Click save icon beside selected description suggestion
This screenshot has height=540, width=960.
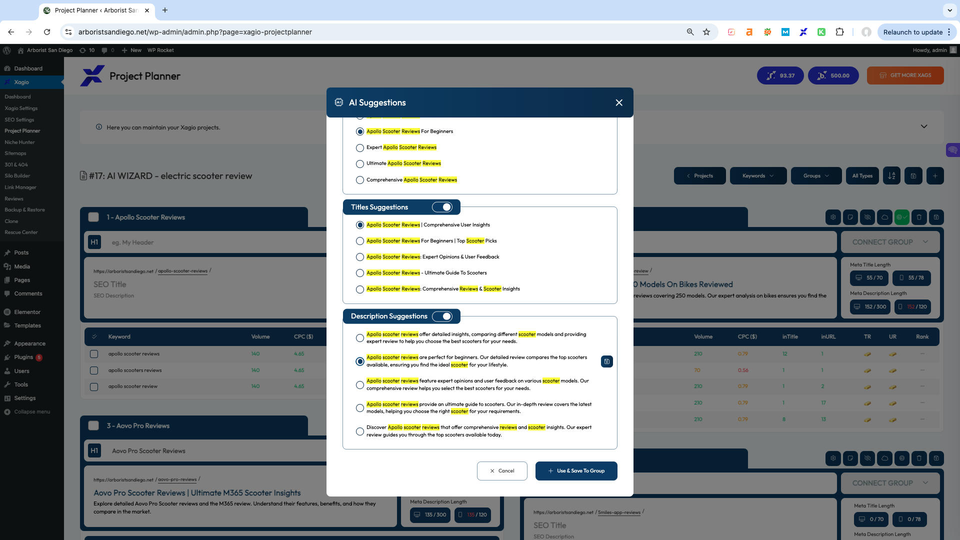coord(607,361)
